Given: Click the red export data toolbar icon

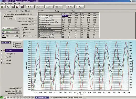Looking at the screenshot, I should coord(17,7).
